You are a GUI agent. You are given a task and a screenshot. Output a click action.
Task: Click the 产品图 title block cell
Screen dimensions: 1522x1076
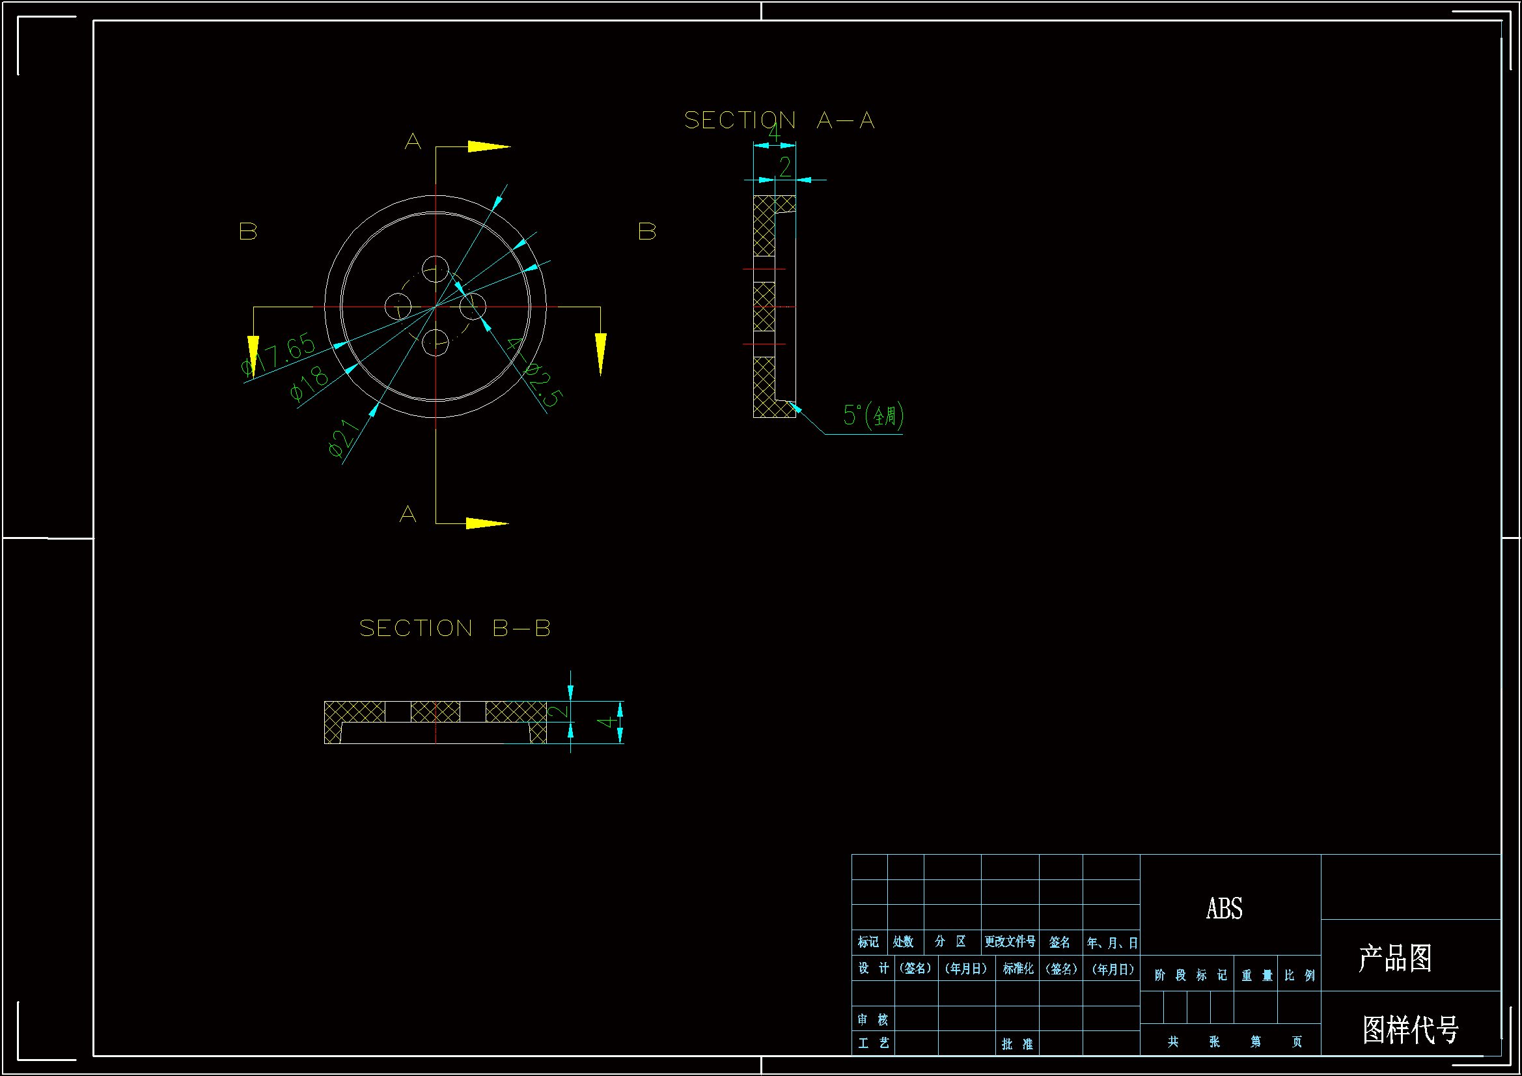point(1396,958)
